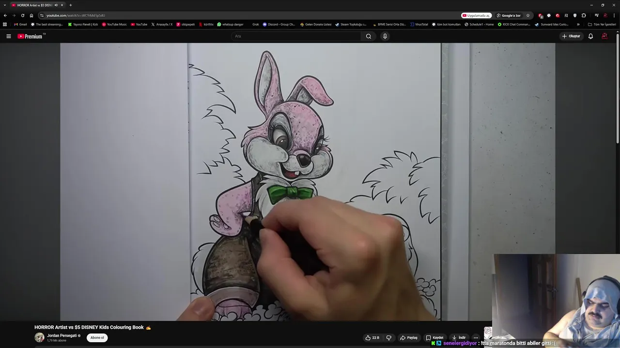Expand hidden bookmarks chevron
The height and width of the screenshot is (348, 620).
pyautogui.click(x=578, y=24)
